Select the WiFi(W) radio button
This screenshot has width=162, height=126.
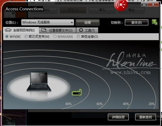coord(7,36)
